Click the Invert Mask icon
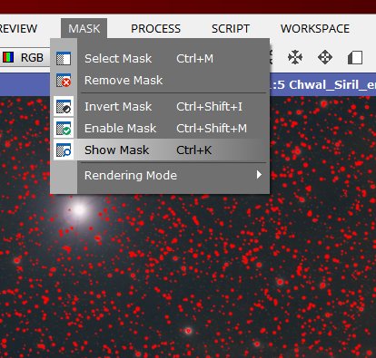This screenshot has height=358, width=376. coord(64,107)
